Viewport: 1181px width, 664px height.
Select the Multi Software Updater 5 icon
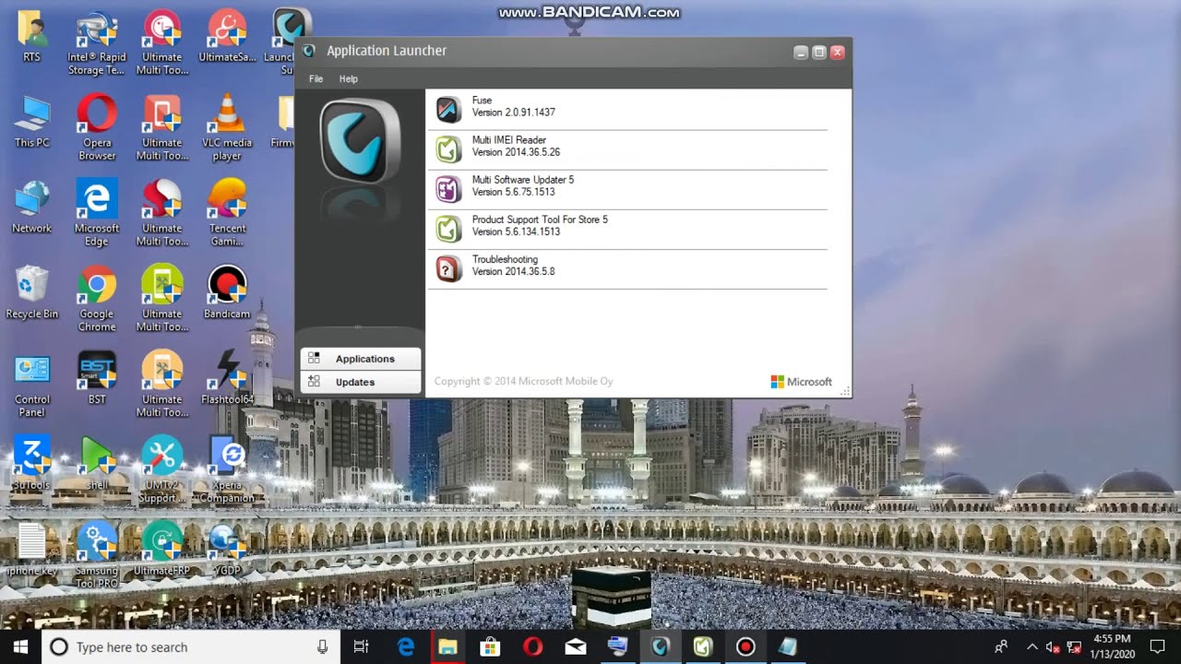[448, 189]
